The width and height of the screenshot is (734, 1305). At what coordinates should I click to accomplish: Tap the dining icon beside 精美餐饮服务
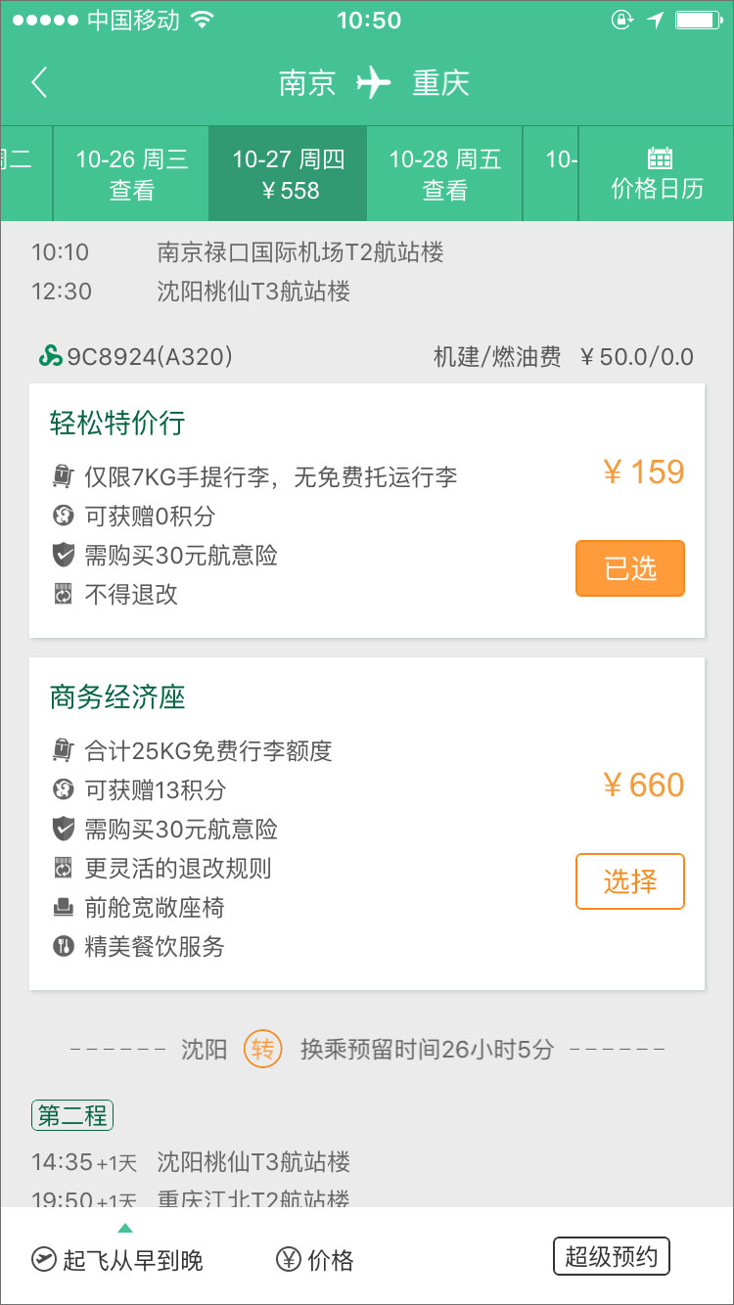pyautogui.click(x=63, y=947)
